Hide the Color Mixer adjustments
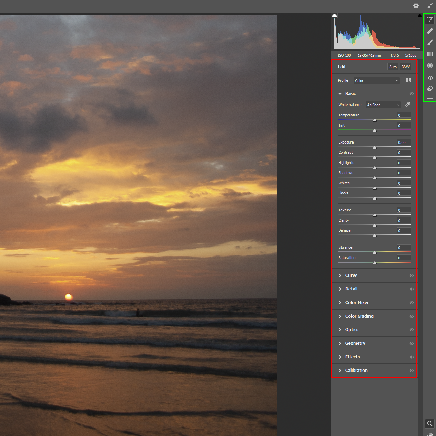 click(x=412, y=303)
